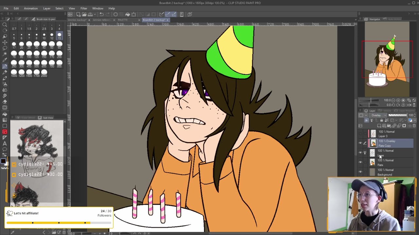The width and height of the screenshot is (419, 235).
Task: Toggle Lock transparent pixels icon
Action: (x=386, y=120)
